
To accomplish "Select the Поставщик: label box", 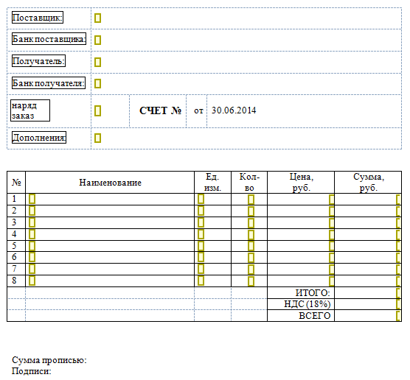I will pyautogui.click(x=38, y=18).
